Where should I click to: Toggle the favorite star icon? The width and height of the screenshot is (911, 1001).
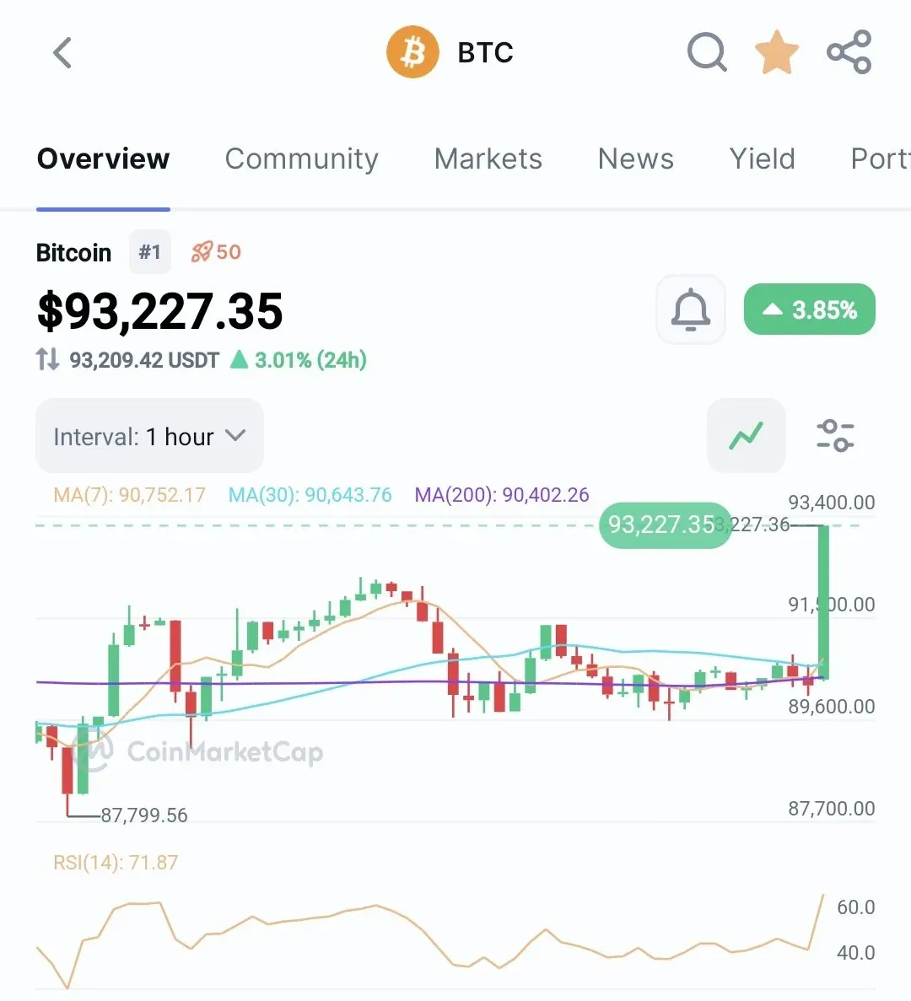[776, 52]
